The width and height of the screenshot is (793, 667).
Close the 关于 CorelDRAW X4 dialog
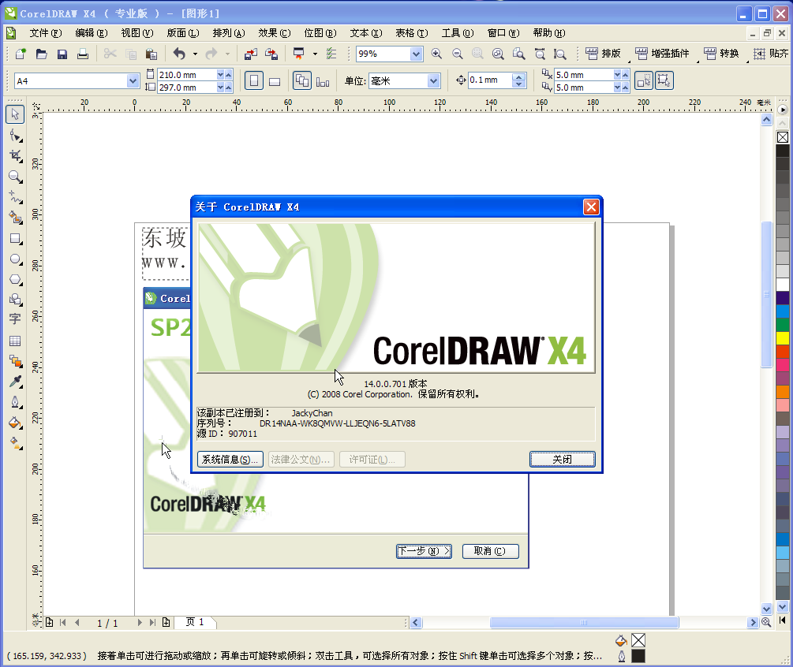[x=591, y=207]
